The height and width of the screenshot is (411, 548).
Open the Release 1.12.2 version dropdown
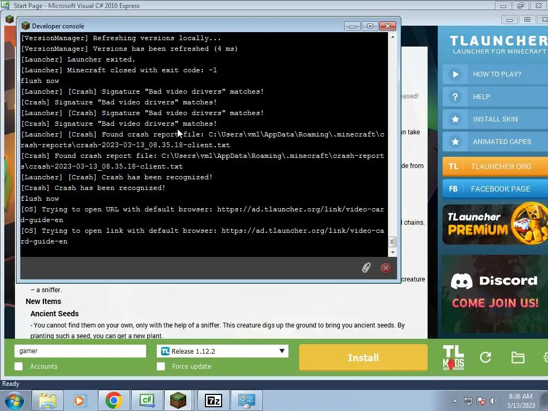pyautogui.click(x=223, y=351)
